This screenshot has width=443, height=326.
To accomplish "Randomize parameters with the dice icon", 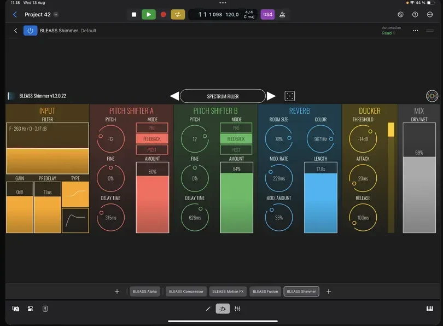I will [x=289, y=96].
